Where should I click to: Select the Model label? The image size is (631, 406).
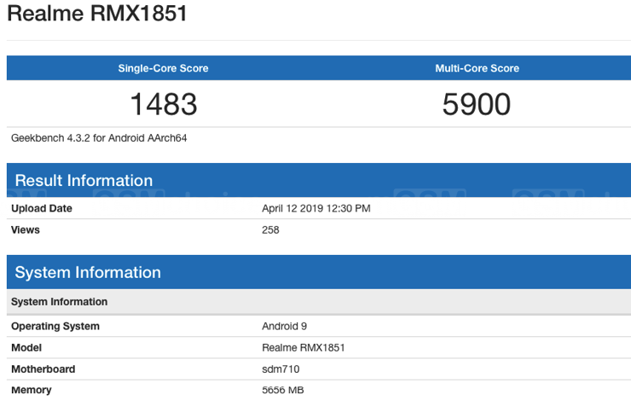point(26,348)
